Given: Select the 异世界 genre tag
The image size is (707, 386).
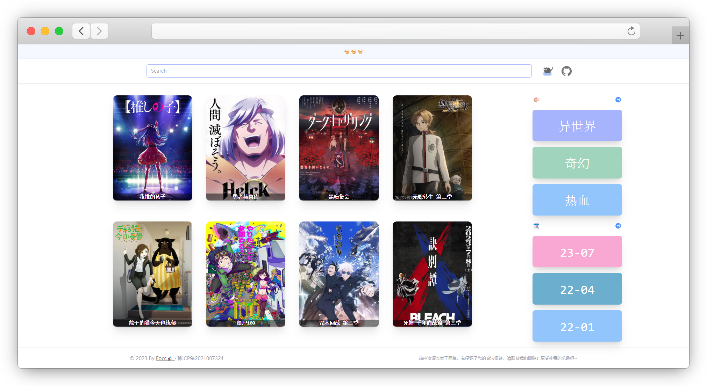Looking at the screenshot, I should [x=577, y=126].
